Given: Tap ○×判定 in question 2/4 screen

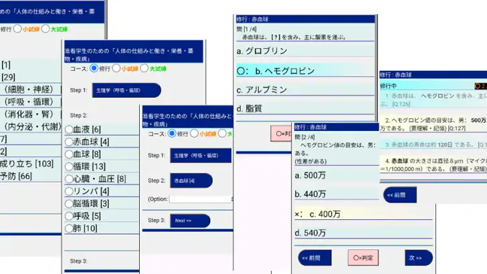Looking at the screenshot, I should pyautogui.click(x=363, y=258).
